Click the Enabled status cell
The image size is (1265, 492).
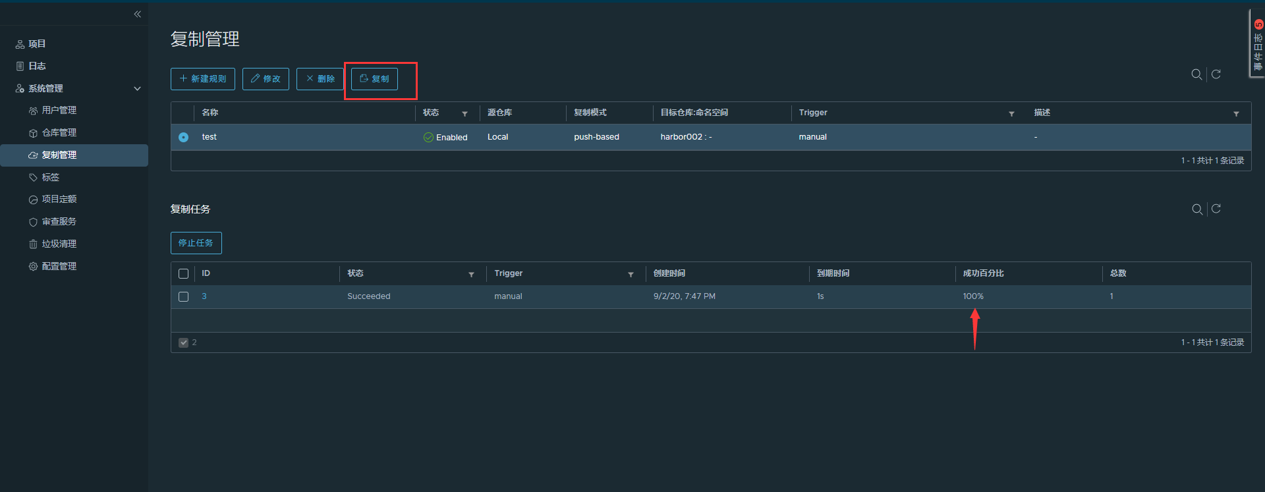pos(445,138)
